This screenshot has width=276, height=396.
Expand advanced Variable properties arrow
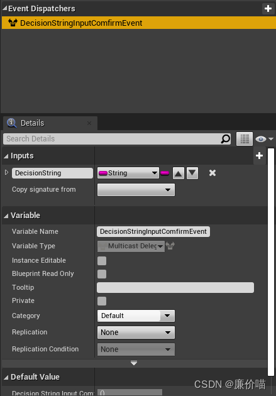pos(134,363)
